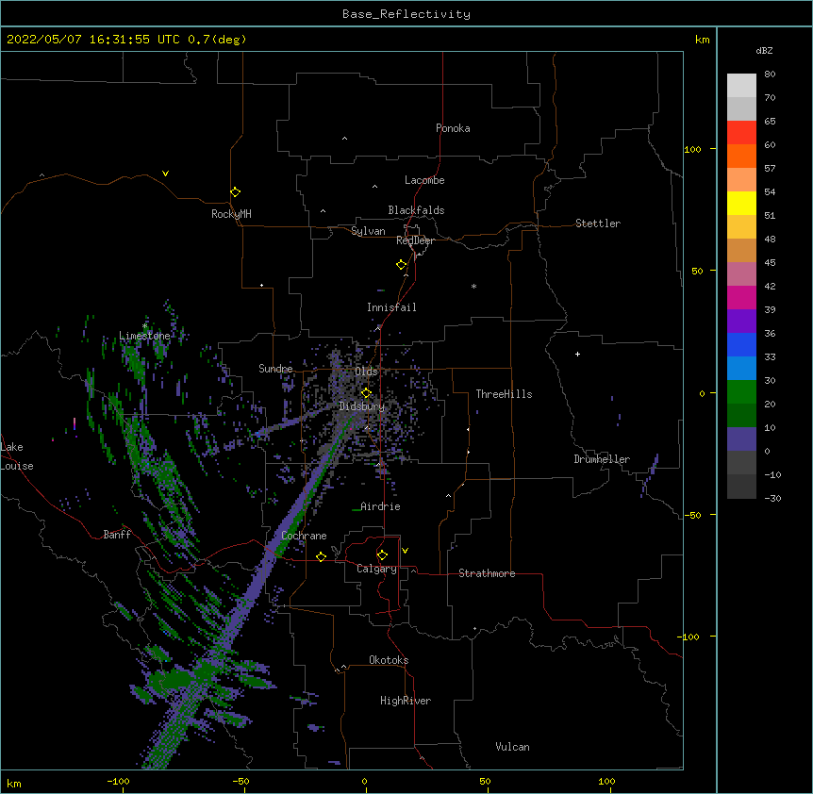
Task: Click the Sylvan label
Action: 368,231
